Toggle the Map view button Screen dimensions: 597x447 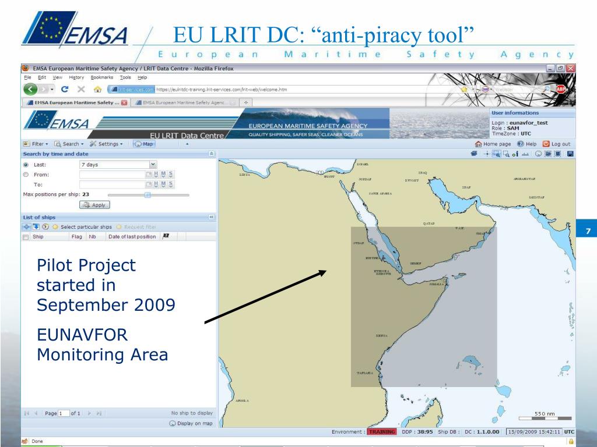point(145,144)
